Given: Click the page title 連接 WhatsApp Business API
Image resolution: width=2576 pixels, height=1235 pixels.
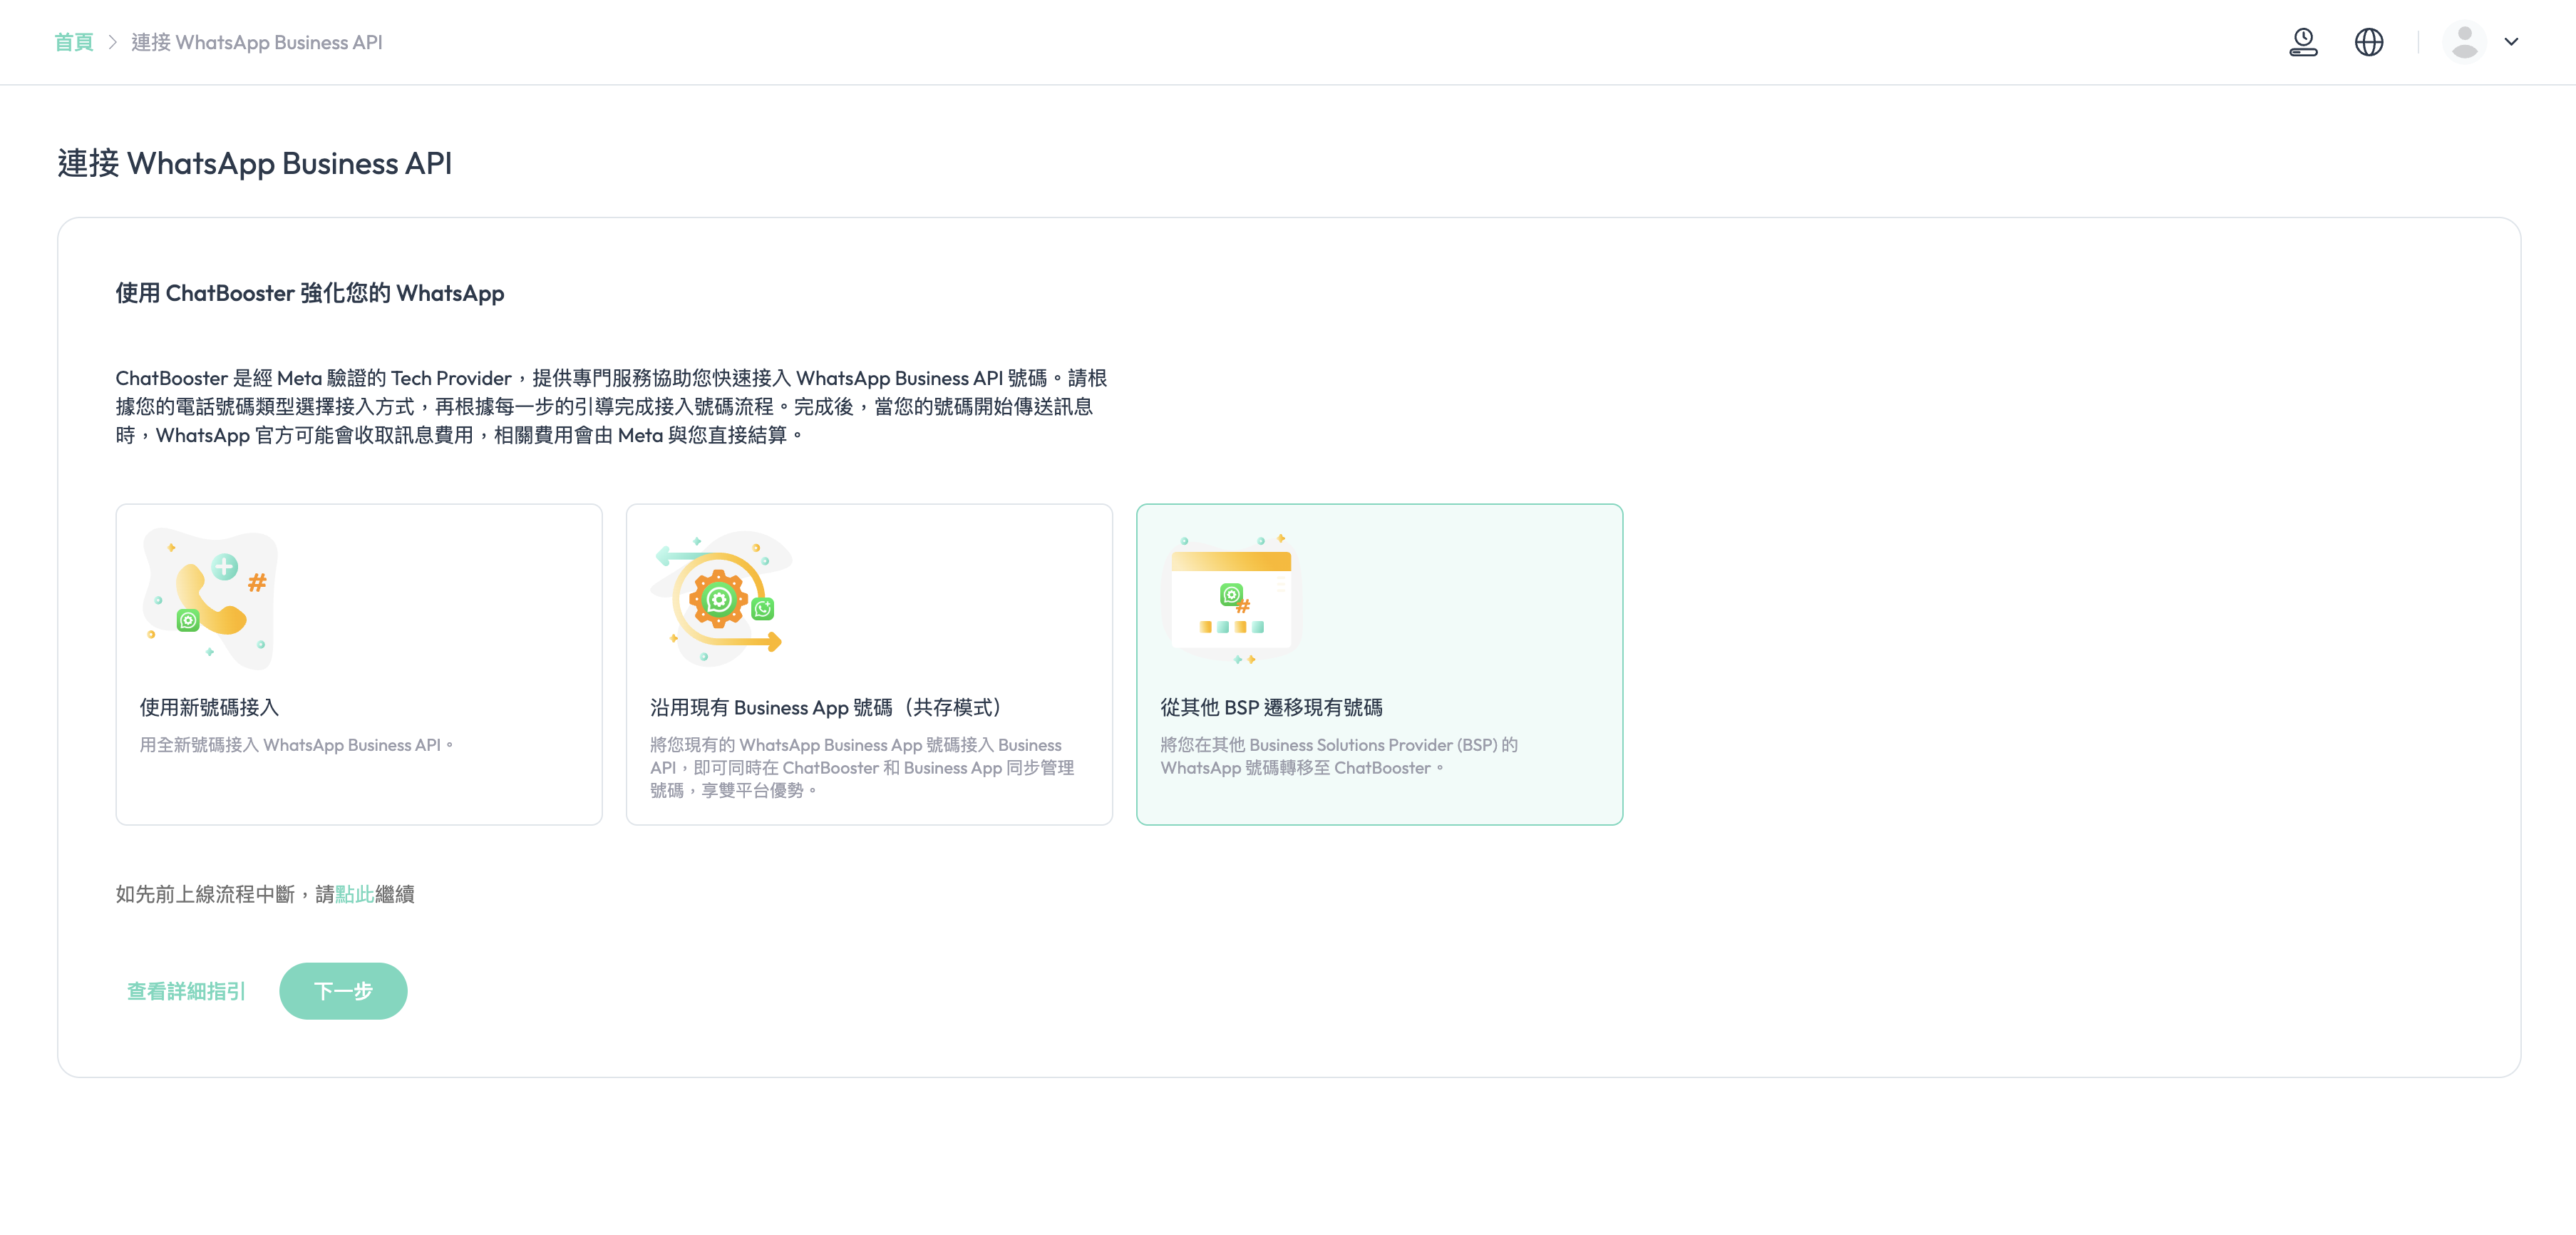Looking at the screenshot, I should [x=255, y=163].
